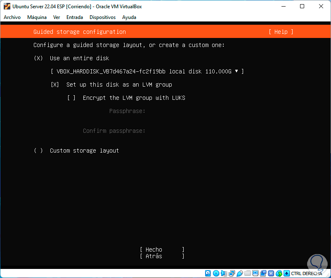Open the optical drive status icon
The height and width of the screenshot is (278, 331).
(x=216, y=273)
